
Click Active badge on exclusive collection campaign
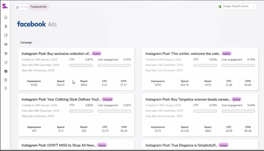click(x=97, y=54)
